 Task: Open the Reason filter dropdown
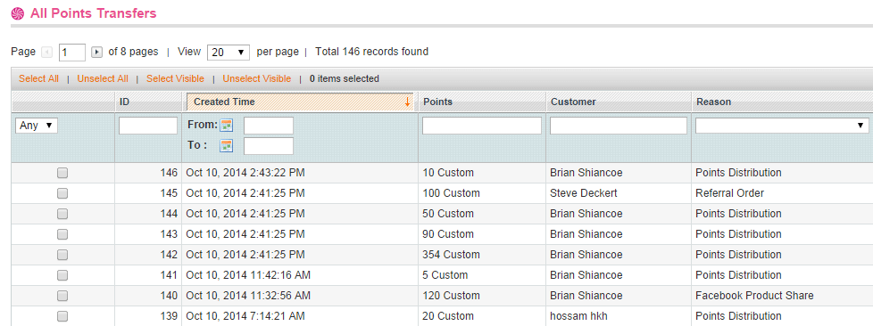tap(782, 126)
